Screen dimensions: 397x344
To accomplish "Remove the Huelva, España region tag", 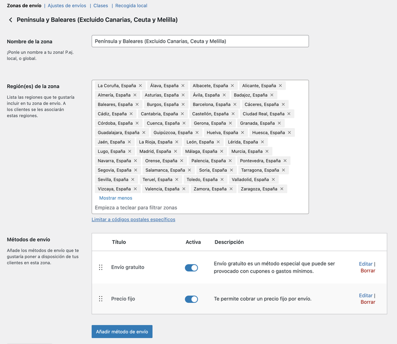I will (x=243, y=133).
